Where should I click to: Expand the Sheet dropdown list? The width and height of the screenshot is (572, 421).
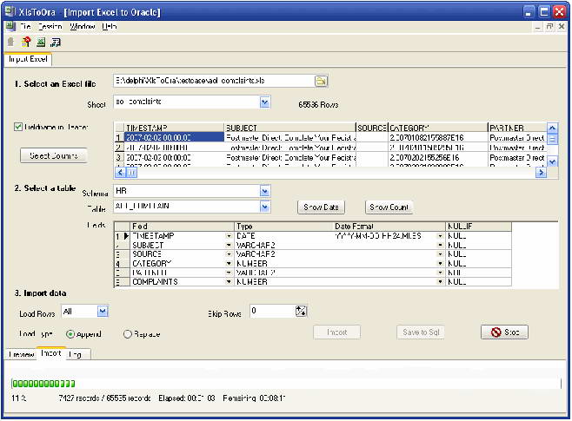pos(265,102)
